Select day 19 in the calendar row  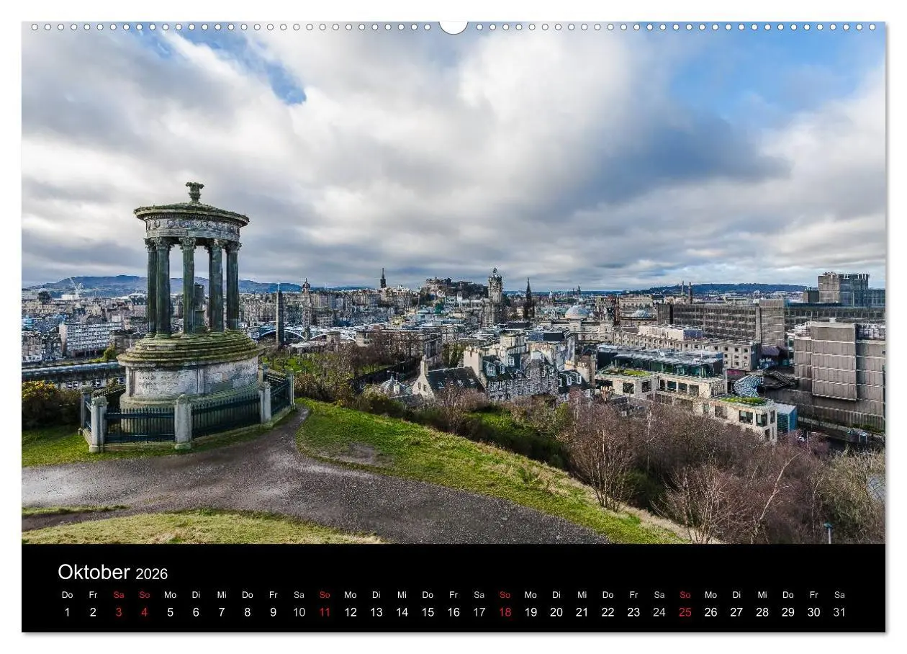pos(531,612)
